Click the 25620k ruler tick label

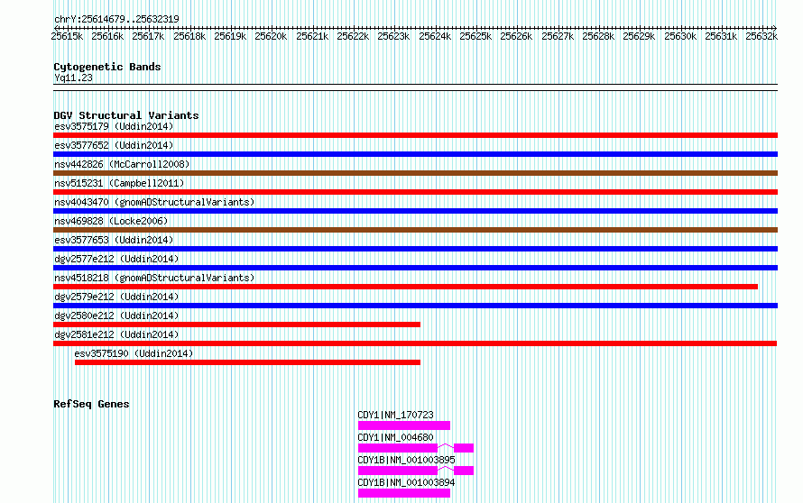click(271, 36)
